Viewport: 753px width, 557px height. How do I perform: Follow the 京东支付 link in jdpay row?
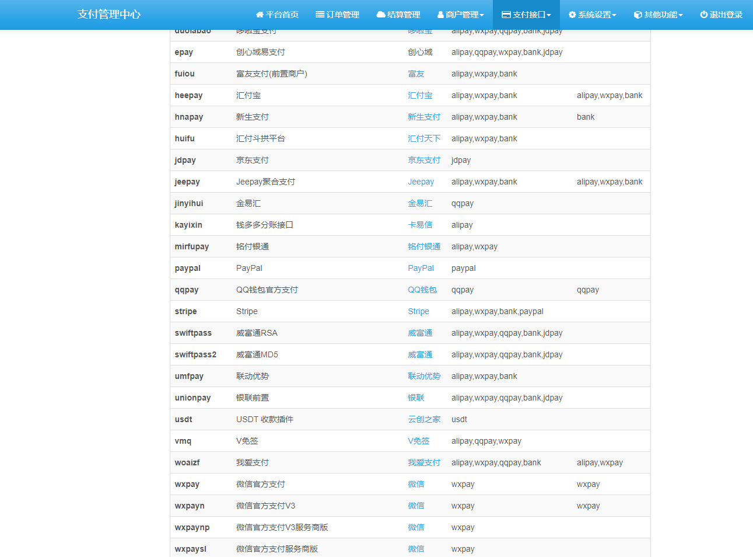click(424, 160)
